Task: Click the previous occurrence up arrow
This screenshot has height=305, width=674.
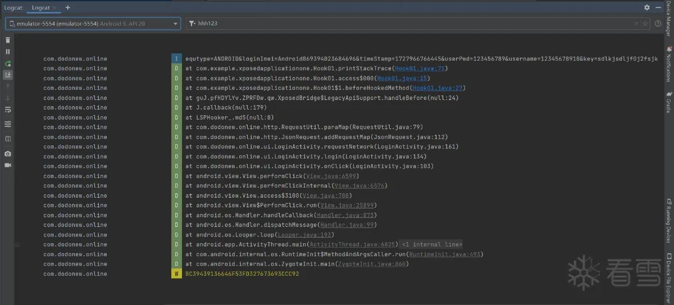Action: click(8, 87)
